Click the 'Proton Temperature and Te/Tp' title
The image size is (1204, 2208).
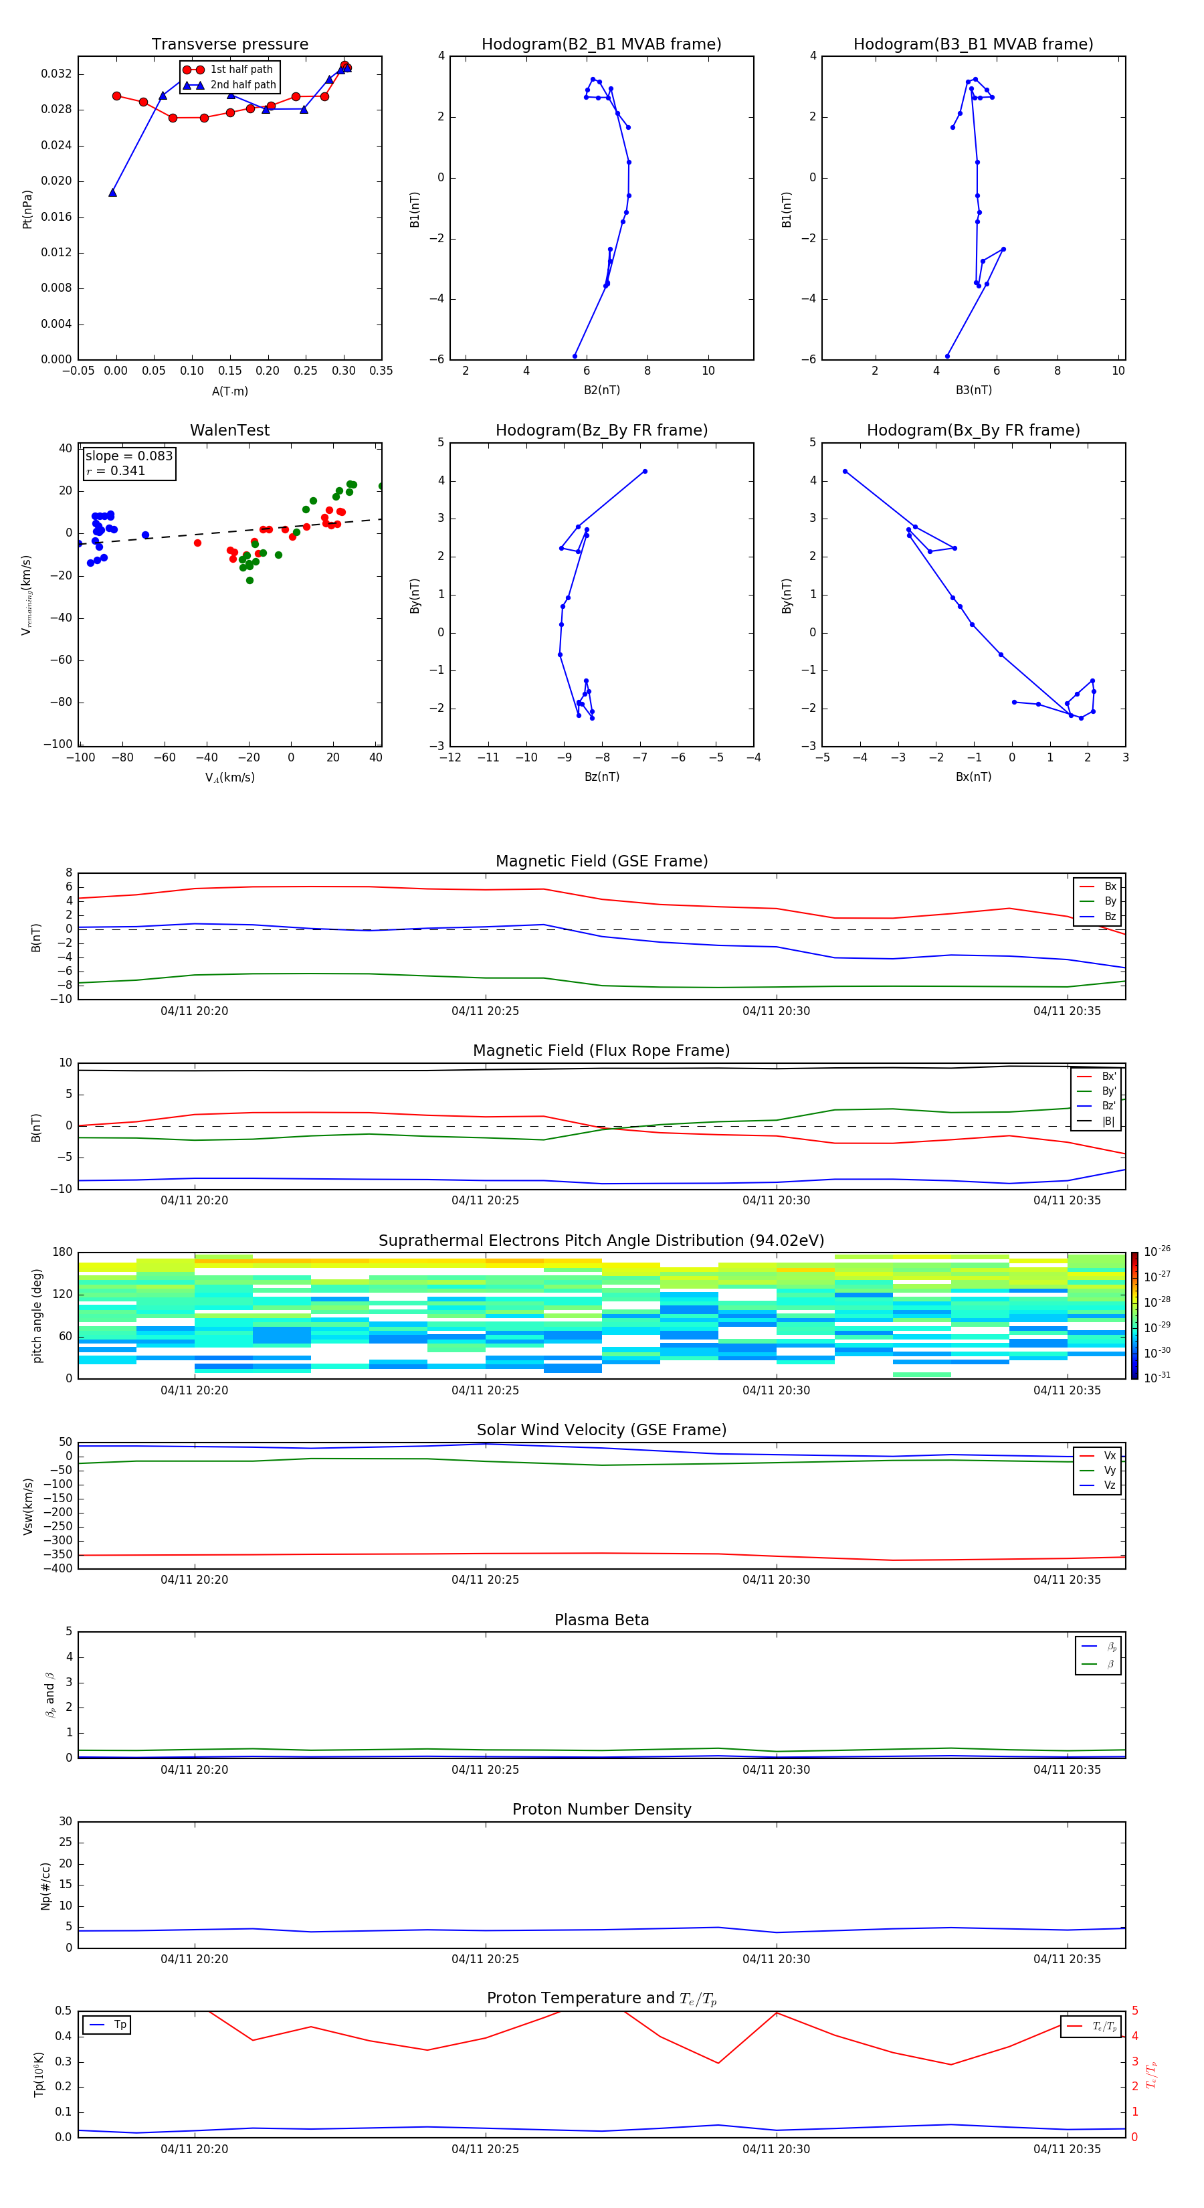coord(601,1999)
